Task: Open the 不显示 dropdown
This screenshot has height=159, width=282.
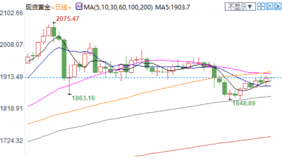Action: (240, 7)
